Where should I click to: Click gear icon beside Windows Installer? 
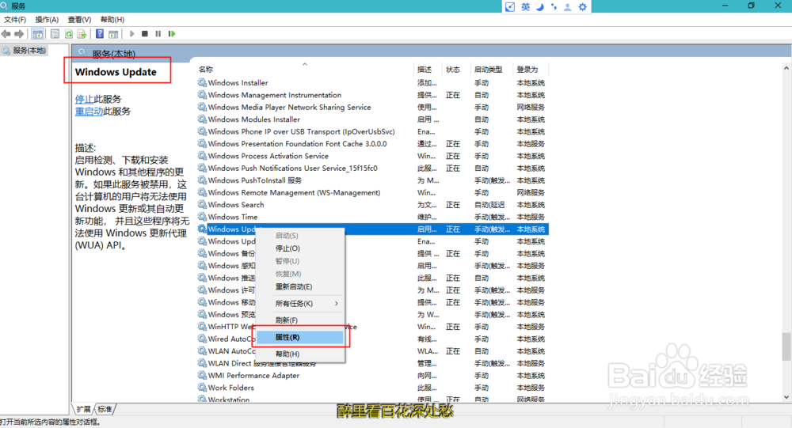(202, 82)
